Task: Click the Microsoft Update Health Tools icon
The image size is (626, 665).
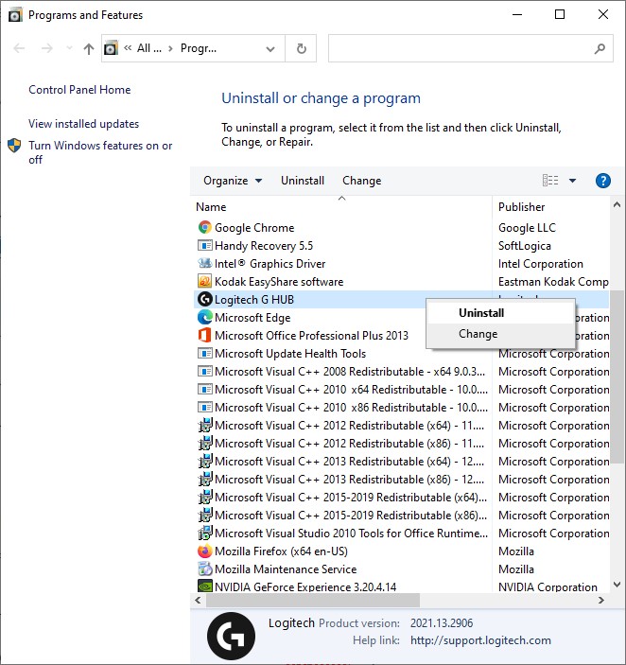Action: coord(204,353)
